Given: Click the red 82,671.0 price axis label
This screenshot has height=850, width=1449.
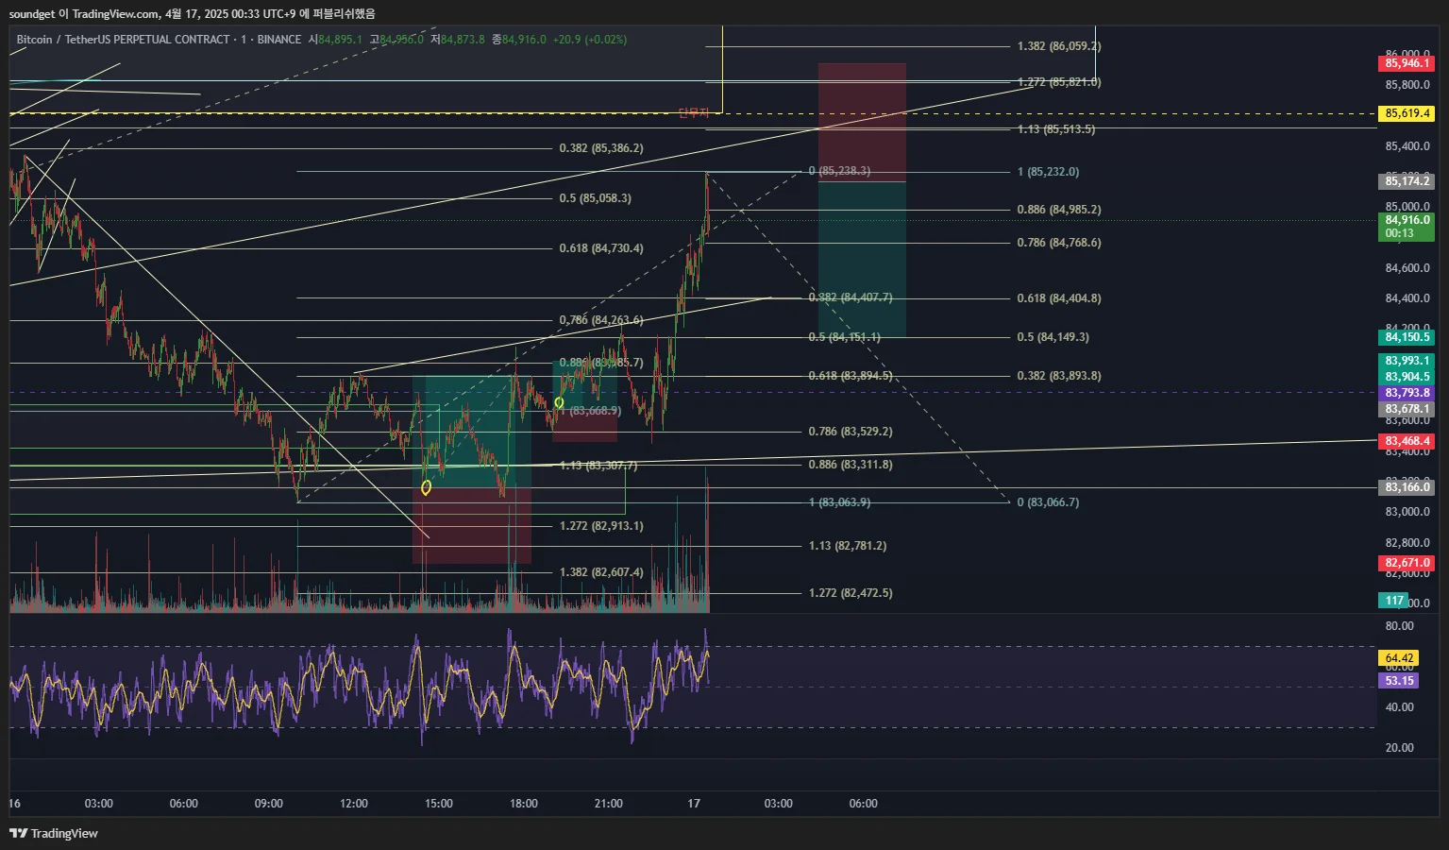Looking at the screenshot, I should pyautogui.click(x=1406, y=563).
